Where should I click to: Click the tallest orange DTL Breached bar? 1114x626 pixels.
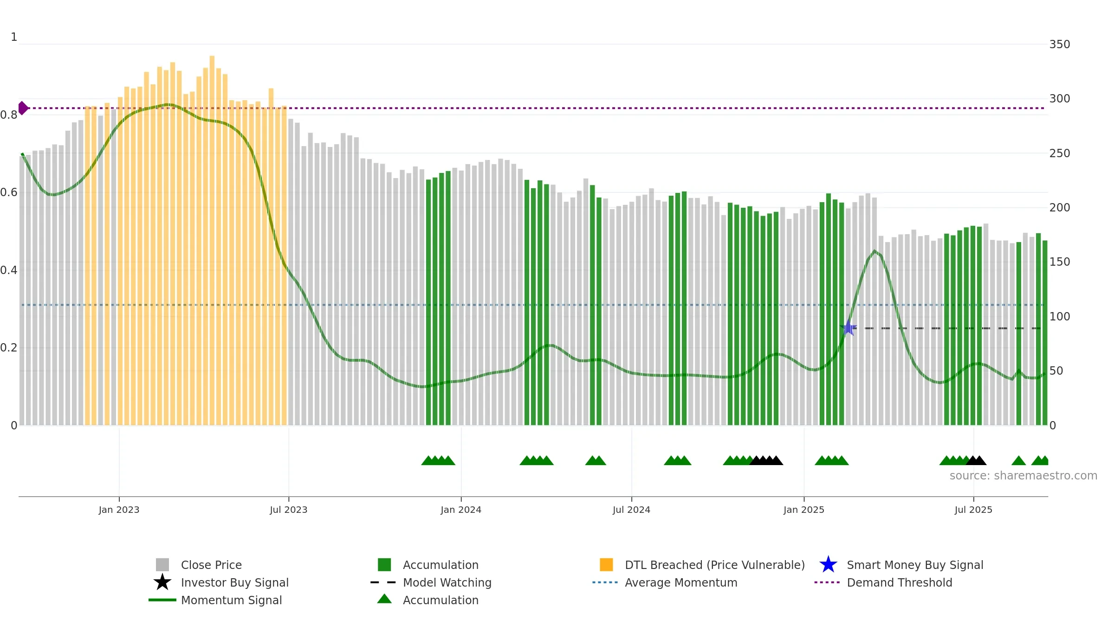pos(212,240)
